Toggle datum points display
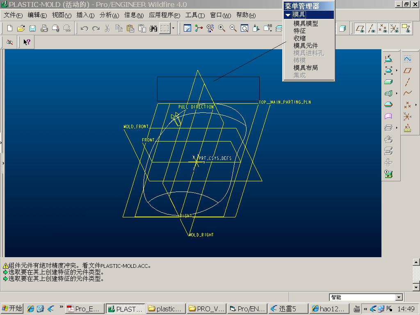This screenshot has width=420, height=315. (383, 28)
